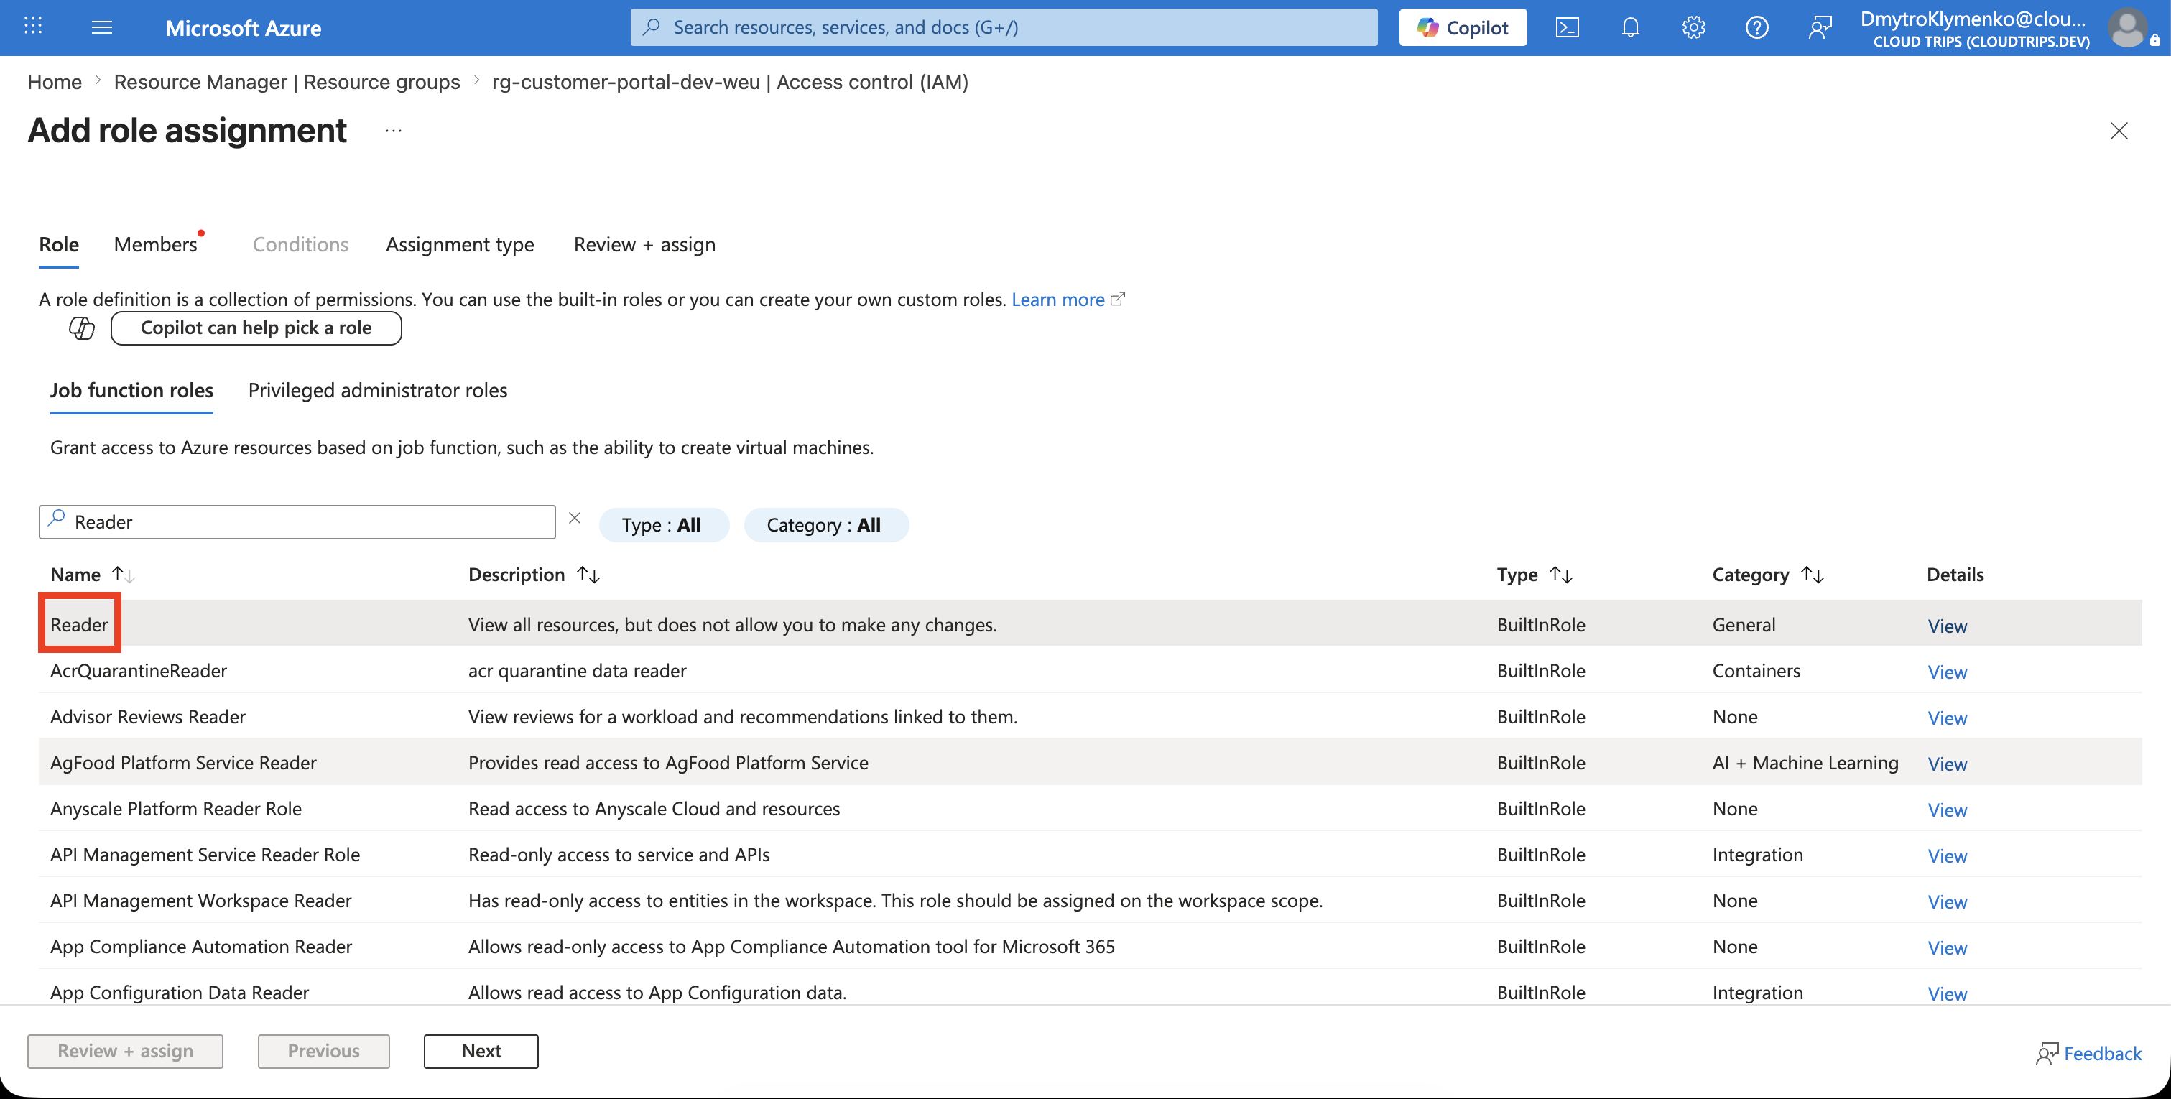This screenshot has height=1099, width=2171.
Task: Select Job function roles tab
Action: [x=131, y=390]
